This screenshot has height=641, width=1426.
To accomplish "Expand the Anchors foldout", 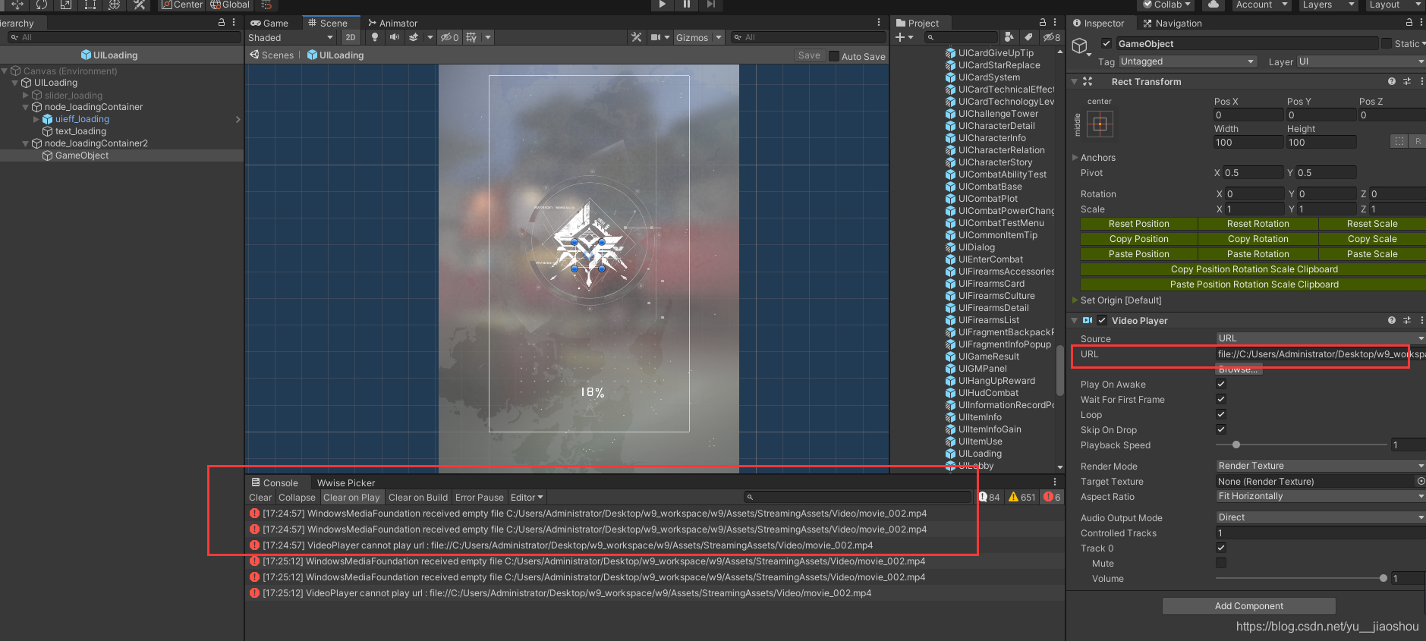I will point(1075,158).
